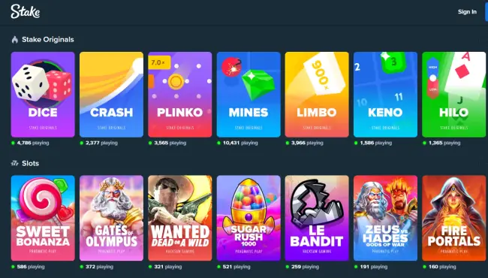Open the Mines game tile
This screenshot has height=278, width=488.
249,95
